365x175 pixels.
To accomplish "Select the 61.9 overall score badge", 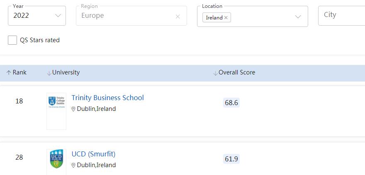I will [231, 159].
